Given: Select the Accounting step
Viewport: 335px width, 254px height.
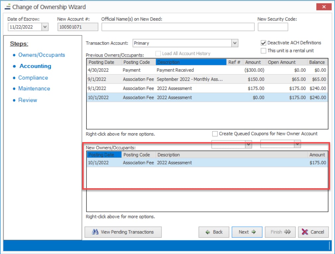Looking at the screenshot, I should [x=35, y=66].
